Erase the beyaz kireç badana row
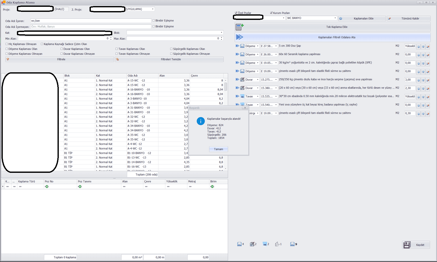Image resolution: width=437 pixels, height=262 pixels. pyautogui.click(x=428, y=105)
